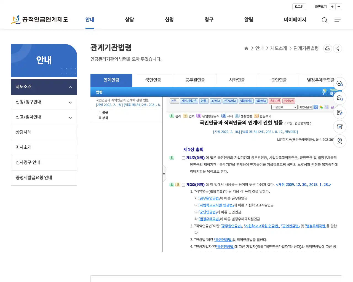353x282 pixels.
Task: Expand the 신청/청구안내 sidebar menu
Action: [x=44, y=102]
